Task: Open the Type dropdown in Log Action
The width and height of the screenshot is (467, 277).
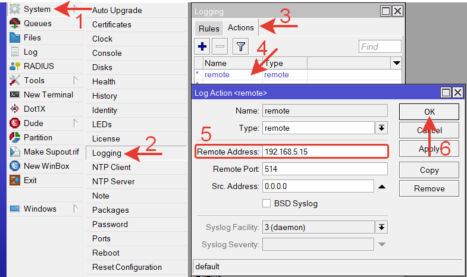Action: coord(381,128)
